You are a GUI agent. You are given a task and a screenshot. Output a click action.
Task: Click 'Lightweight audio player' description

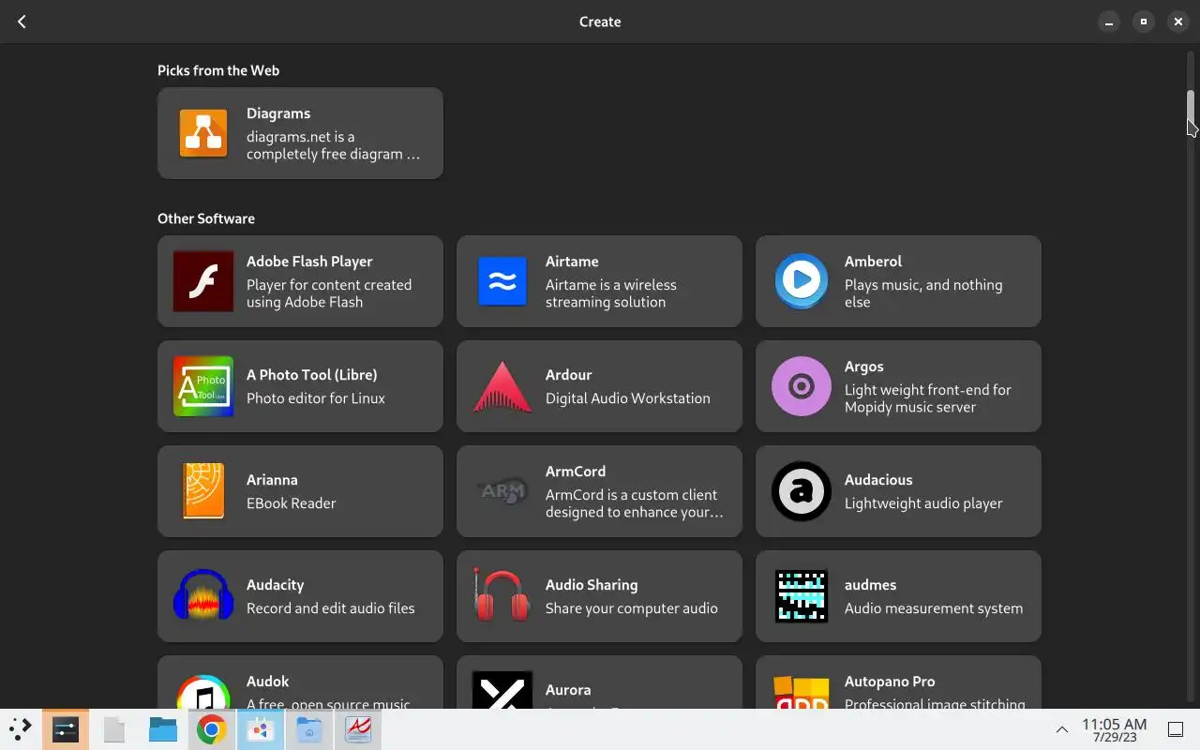(923, 503)
